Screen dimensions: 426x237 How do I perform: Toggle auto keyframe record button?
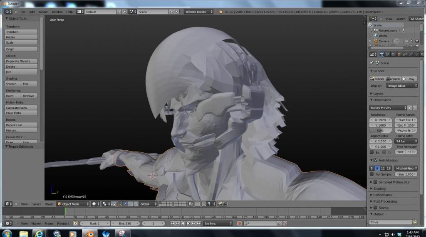239,223
